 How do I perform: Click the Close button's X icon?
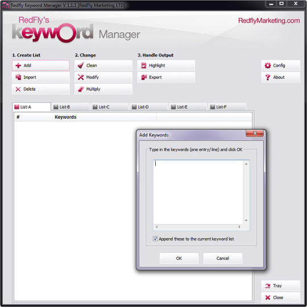pyautogui.click(x=268, y=297)
